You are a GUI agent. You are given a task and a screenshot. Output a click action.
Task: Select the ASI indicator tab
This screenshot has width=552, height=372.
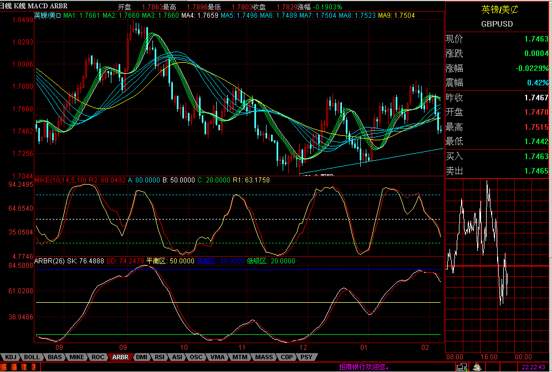[177, 357]
